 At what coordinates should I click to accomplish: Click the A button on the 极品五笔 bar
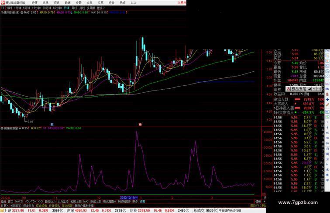pos(289,89)
